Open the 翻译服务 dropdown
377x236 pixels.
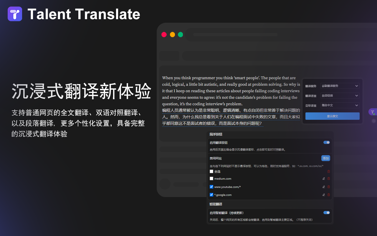pos(340,86)
